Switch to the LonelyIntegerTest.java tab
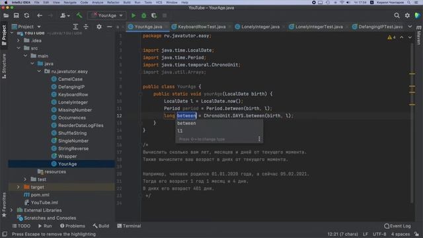 click(x=319, y=26)
